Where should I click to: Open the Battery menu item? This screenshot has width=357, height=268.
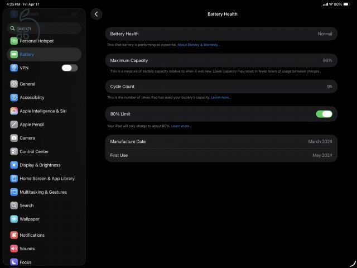(x=44, y=55)
